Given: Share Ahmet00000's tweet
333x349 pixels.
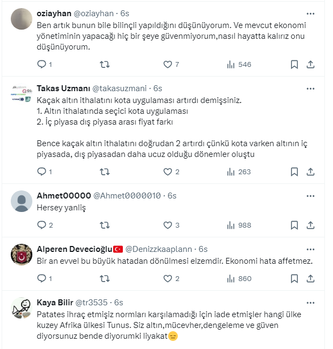Looking at the screenshot, I should (x=310, y=225).
